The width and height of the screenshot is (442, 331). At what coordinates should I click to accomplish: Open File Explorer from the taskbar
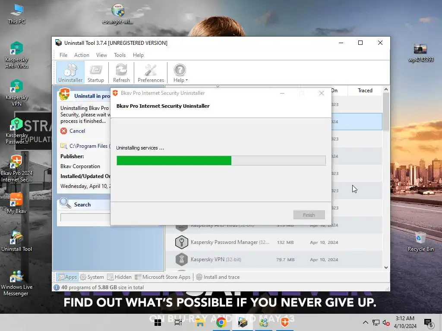(x=200, y=322)
